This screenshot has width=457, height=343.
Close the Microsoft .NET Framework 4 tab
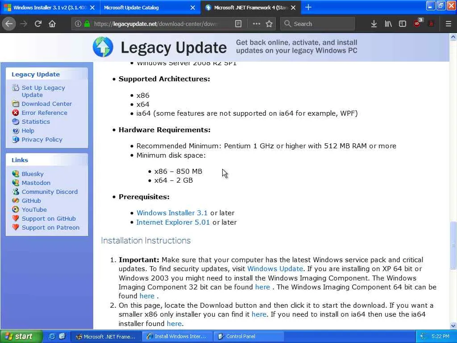click(x=293, y=8)
